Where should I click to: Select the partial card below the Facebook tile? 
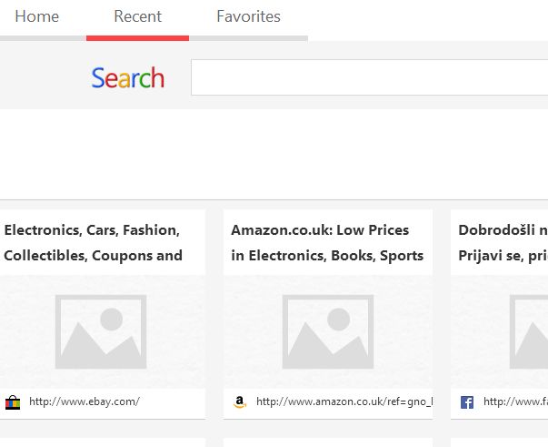click(500, 442)
